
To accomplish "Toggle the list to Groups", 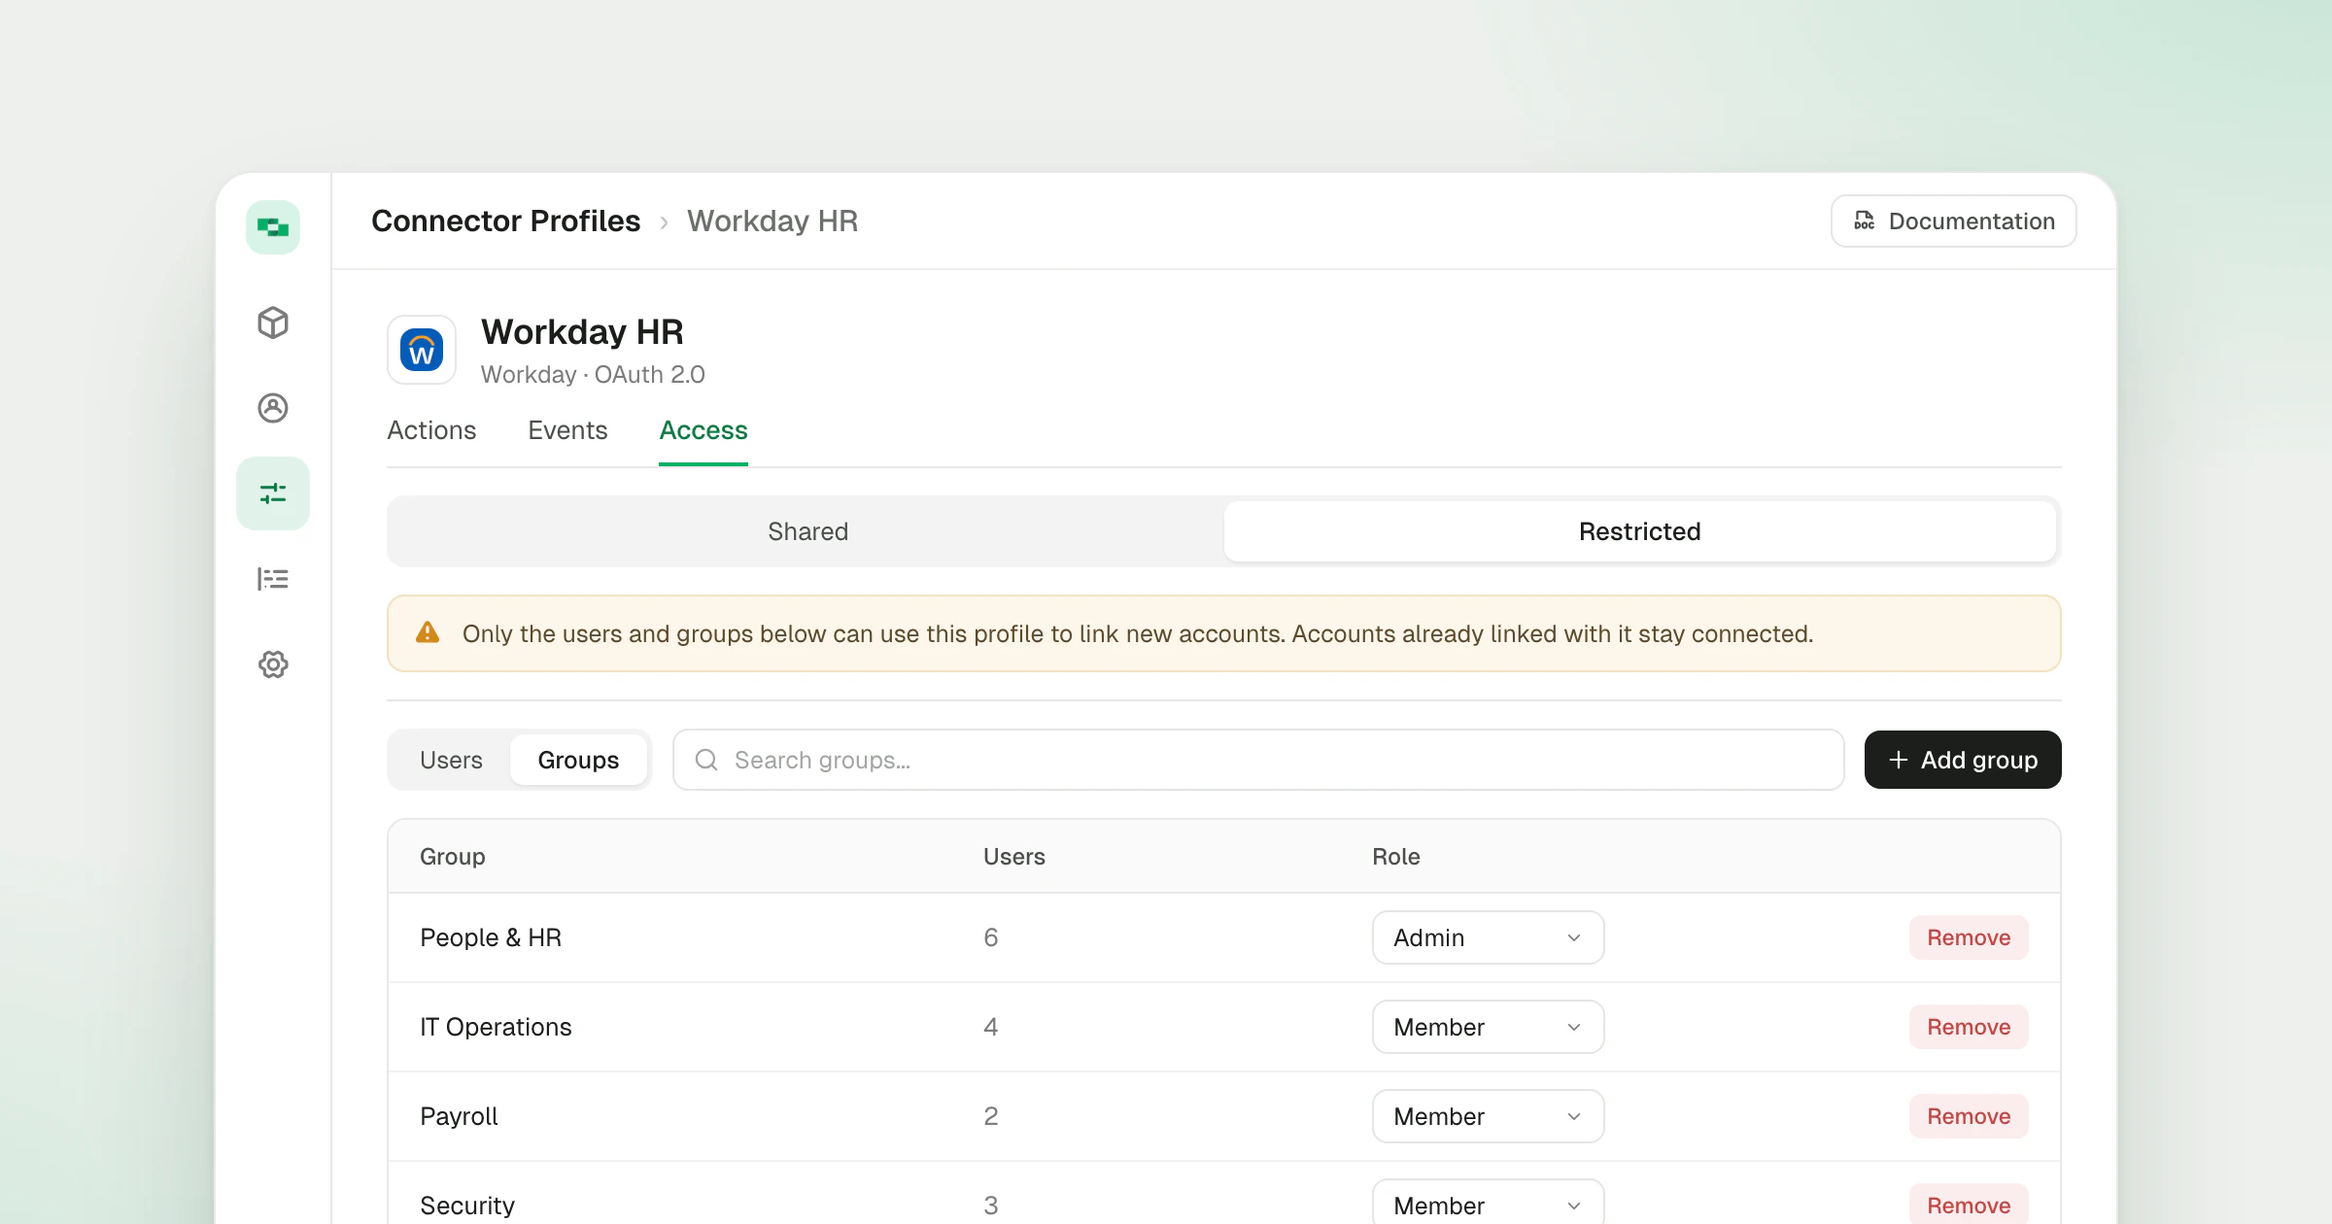I will pyautogui.click(x=578, y=760).
